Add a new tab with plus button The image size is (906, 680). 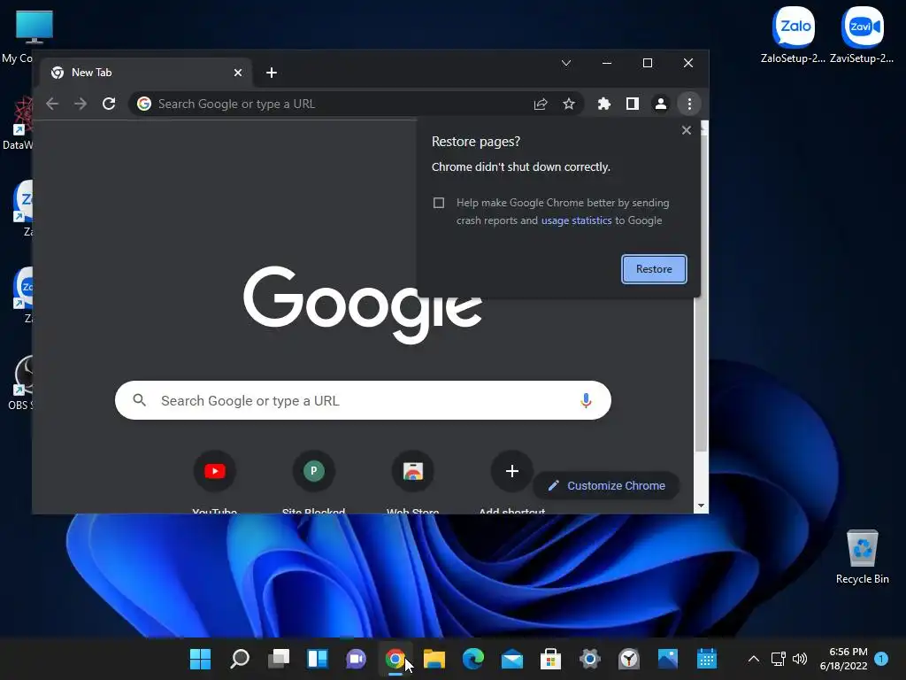(x=271, y=73)
